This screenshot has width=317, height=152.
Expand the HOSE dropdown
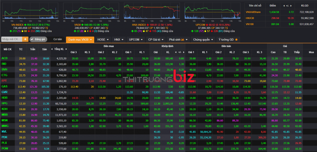[103, 40]
